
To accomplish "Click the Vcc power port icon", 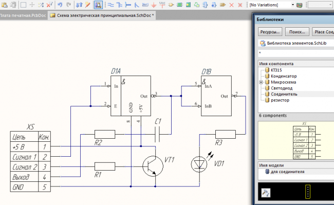I will tap(162, 4).
